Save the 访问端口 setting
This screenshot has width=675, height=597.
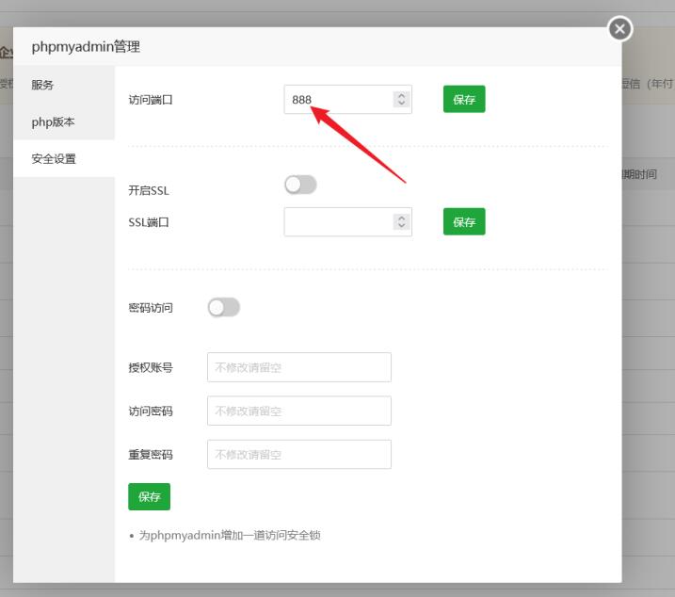tap(464, 99)
